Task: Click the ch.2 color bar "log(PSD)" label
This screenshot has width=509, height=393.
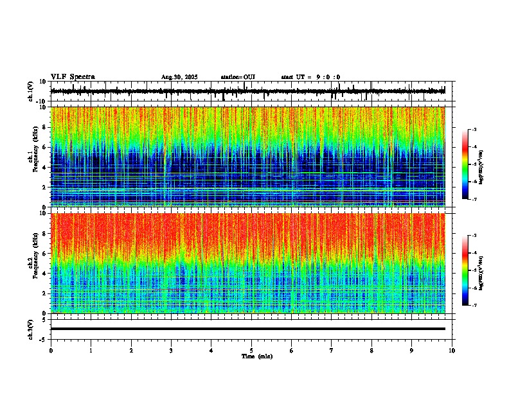Action: [481, 273]
